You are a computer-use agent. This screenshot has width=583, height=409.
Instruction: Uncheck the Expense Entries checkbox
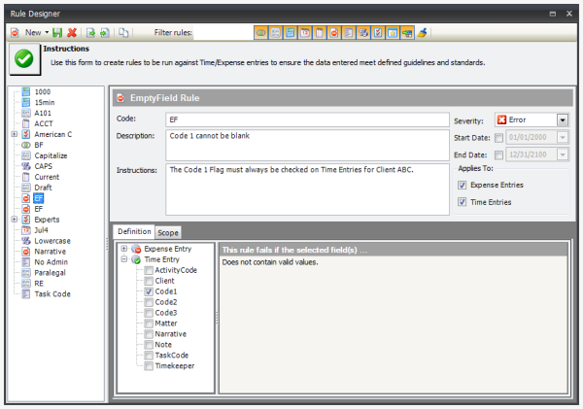click(462, 185)
